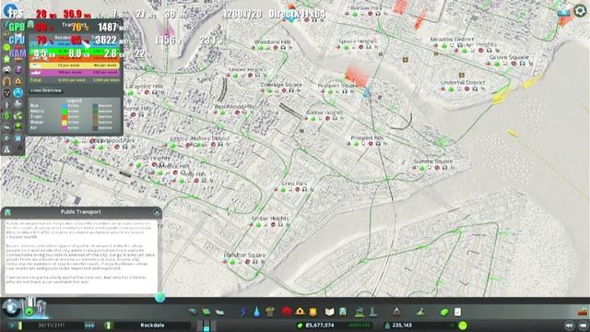Viewport: 590px width, 332px height.
Task: Click the Total per week row
Action: tap(75, 80)
